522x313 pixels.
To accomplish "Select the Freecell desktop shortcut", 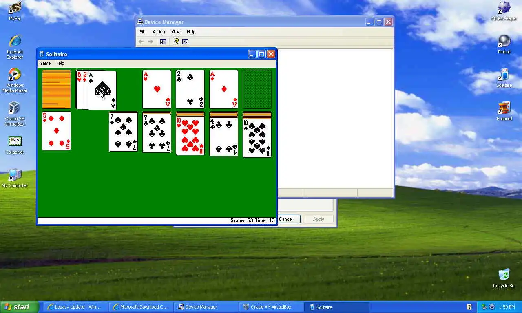I will click(504, 112).
